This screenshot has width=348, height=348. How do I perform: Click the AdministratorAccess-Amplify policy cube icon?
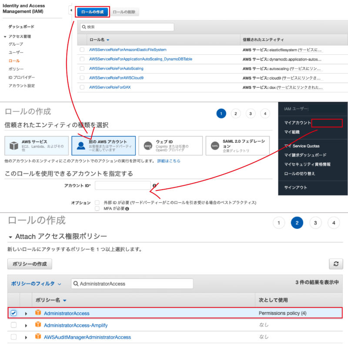point(38,325)
